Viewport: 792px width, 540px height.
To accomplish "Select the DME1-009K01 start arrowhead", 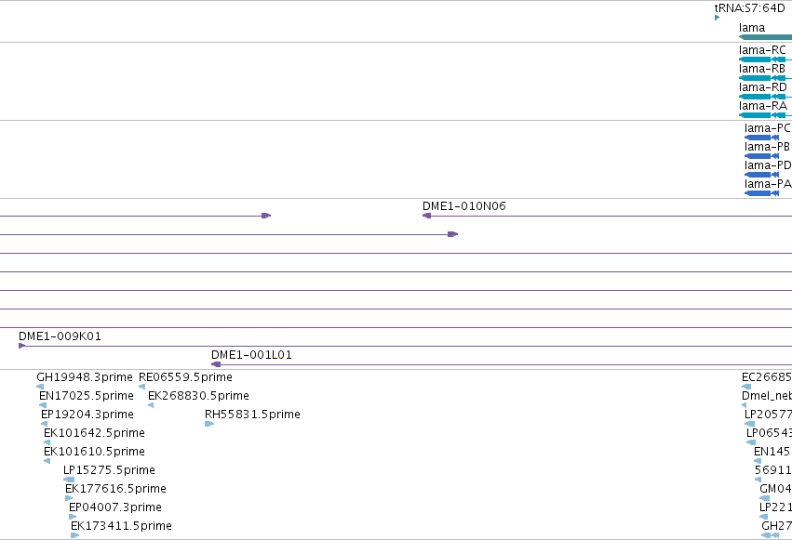I will (21, 346).
